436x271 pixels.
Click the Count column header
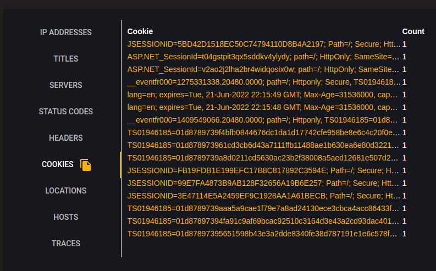[413, 31]
